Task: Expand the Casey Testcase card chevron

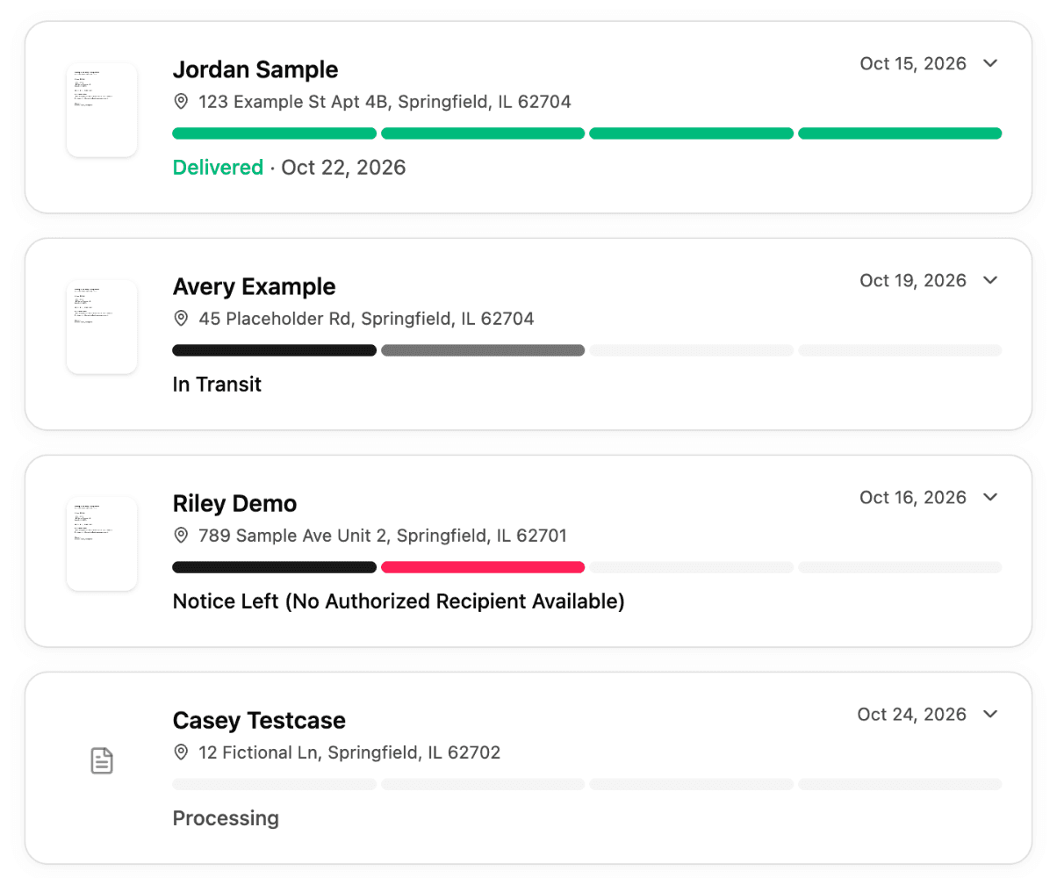Action: pos(991,714)
